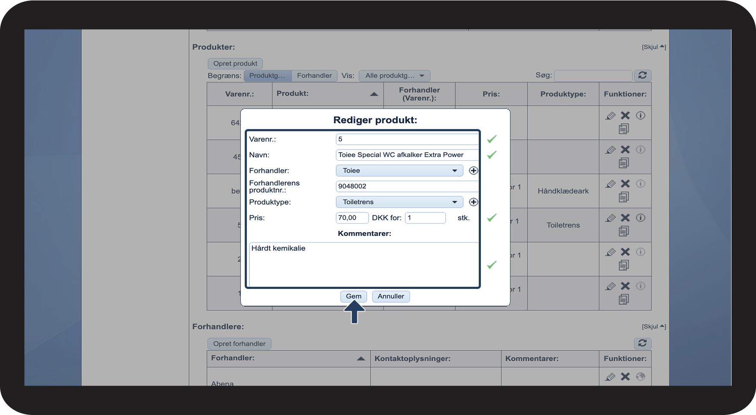Click refresh icon next to Søg field
This screenshot has height=415, width=756.
click(x=642, y=76)
